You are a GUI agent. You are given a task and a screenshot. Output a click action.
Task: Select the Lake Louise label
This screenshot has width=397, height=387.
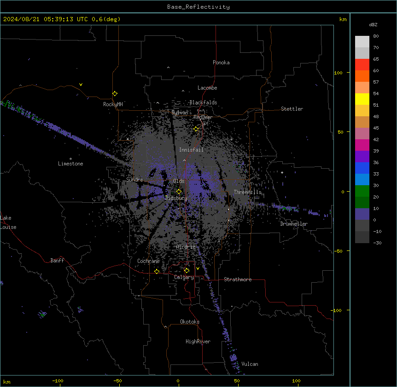[8, 222]
